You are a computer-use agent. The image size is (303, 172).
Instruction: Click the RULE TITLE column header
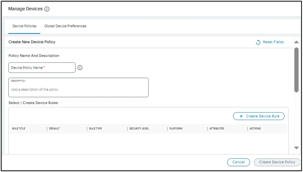point(19,129)
